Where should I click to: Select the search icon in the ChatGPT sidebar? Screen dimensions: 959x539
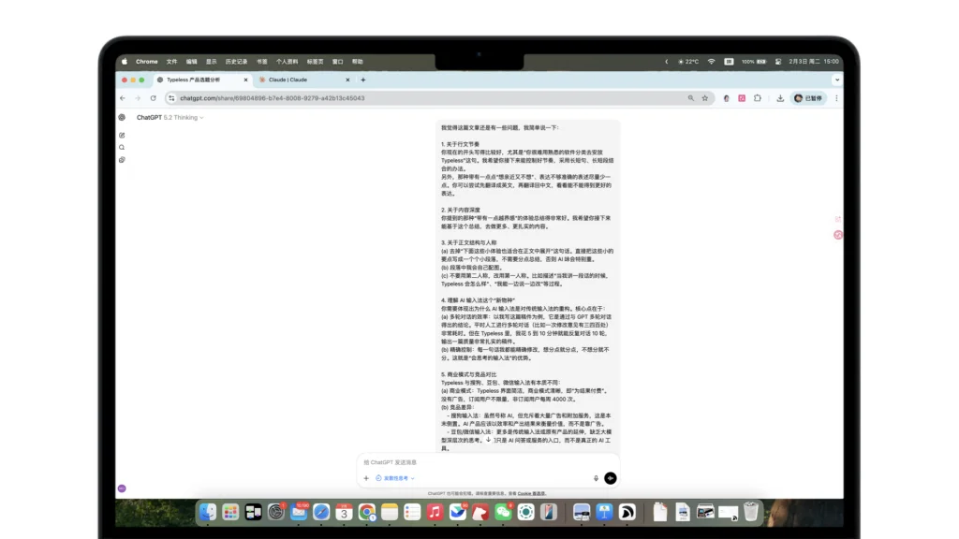coord(122,147)
